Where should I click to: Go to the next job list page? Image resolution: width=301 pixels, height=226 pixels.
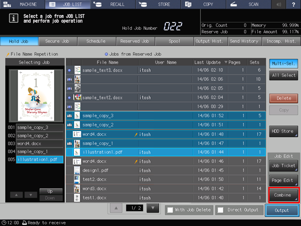coord(153,208)
